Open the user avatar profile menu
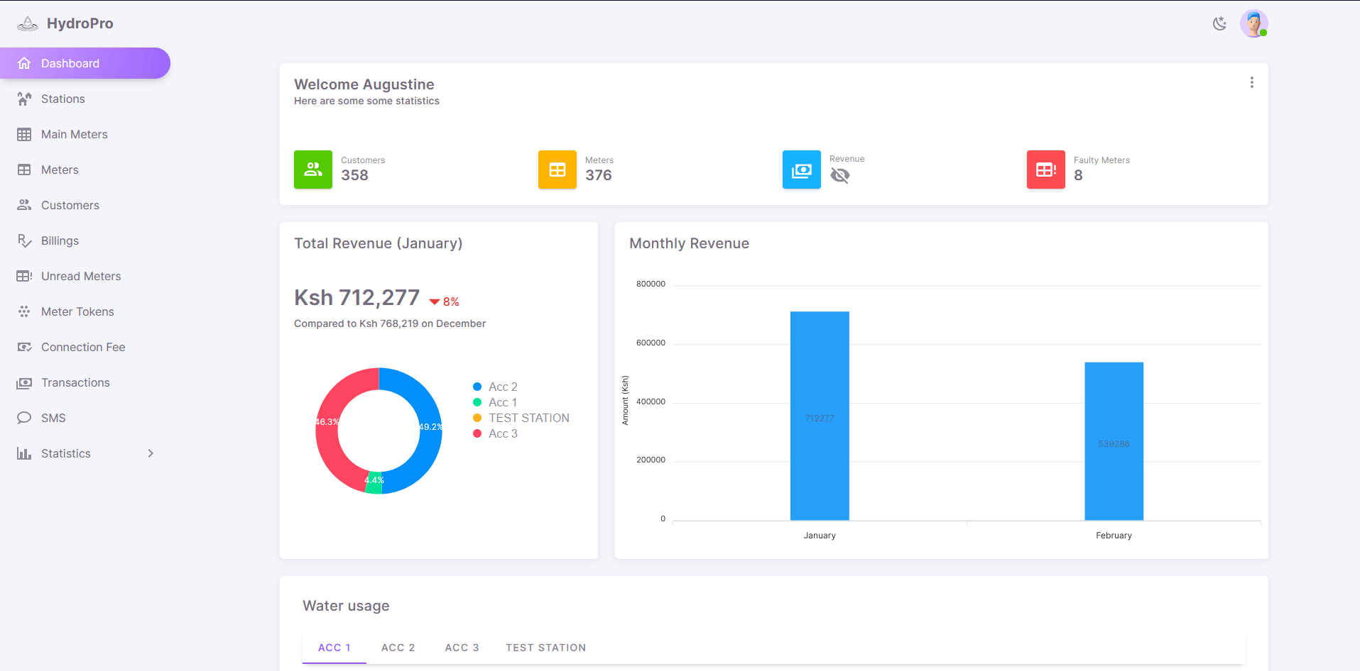The width and height of the screenshot is (1360, 671). click(x=1253, y=24)
